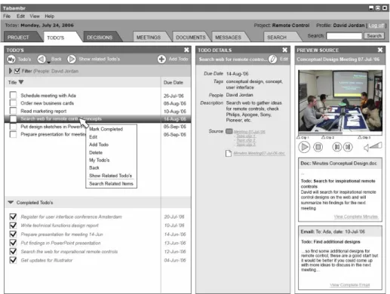390x294 pixels.
Task: Check the Prepare presentation for meeting todo
Action: (13, 134)
